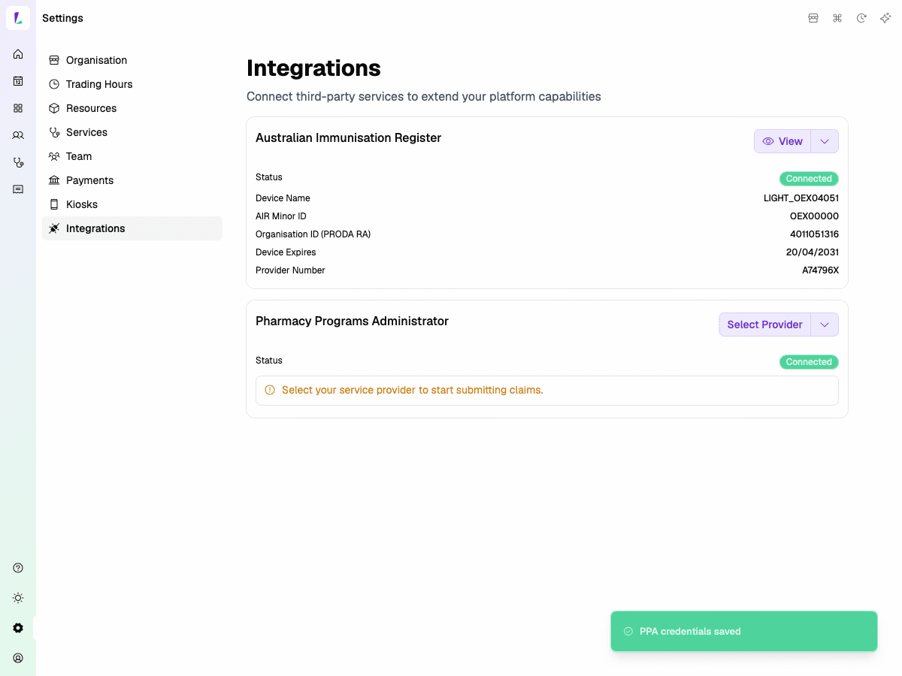The image size is (902, 676).
Task: Open the Team settings page
Action: click(x=132, y=156)
